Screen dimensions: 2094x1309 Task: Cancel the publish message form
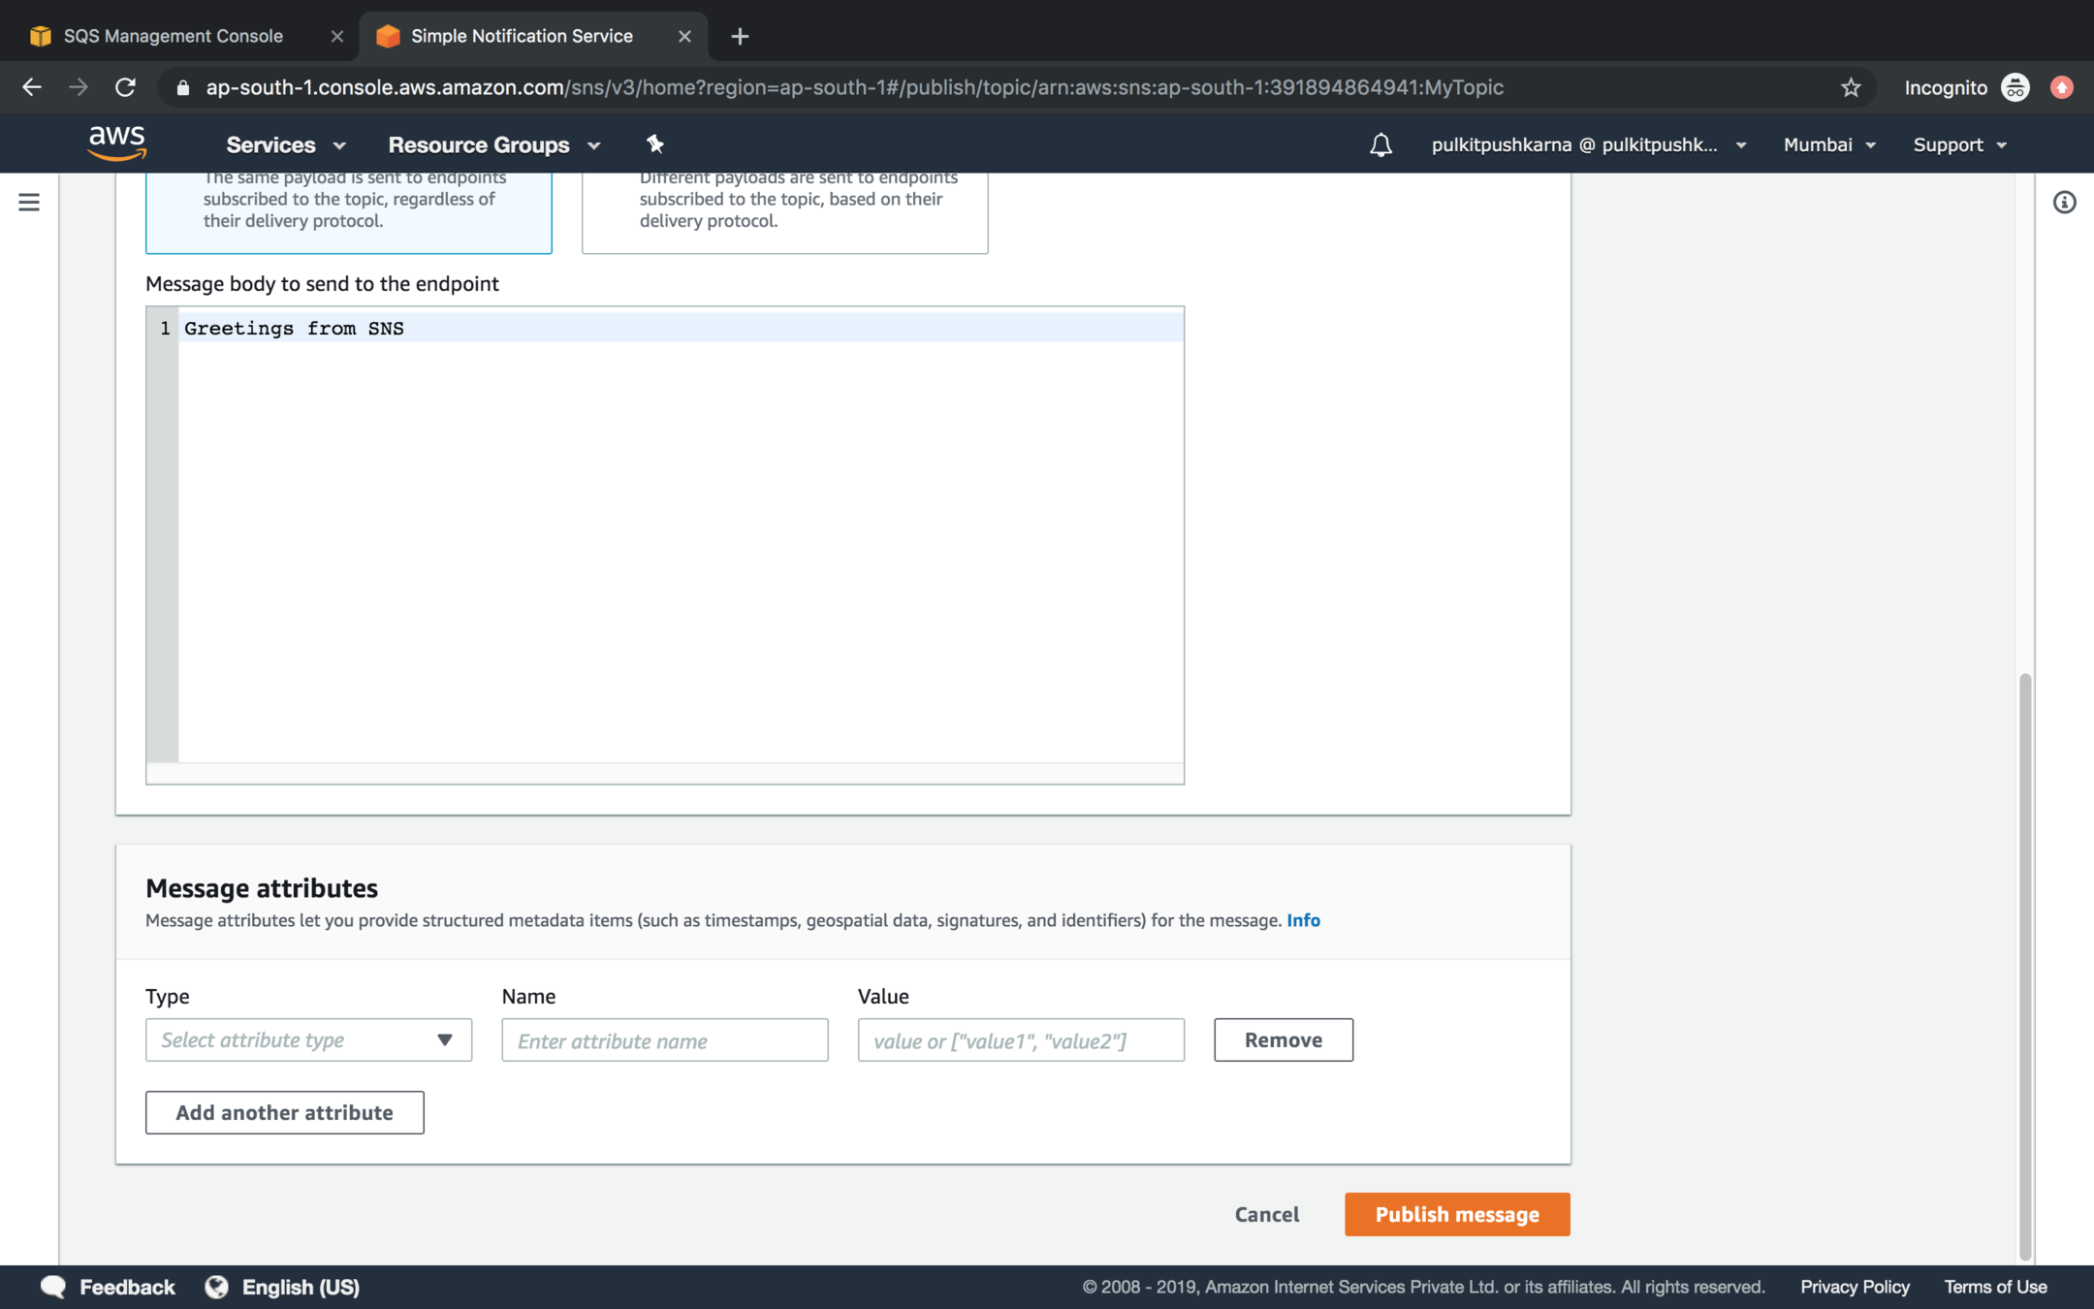1267,1214
